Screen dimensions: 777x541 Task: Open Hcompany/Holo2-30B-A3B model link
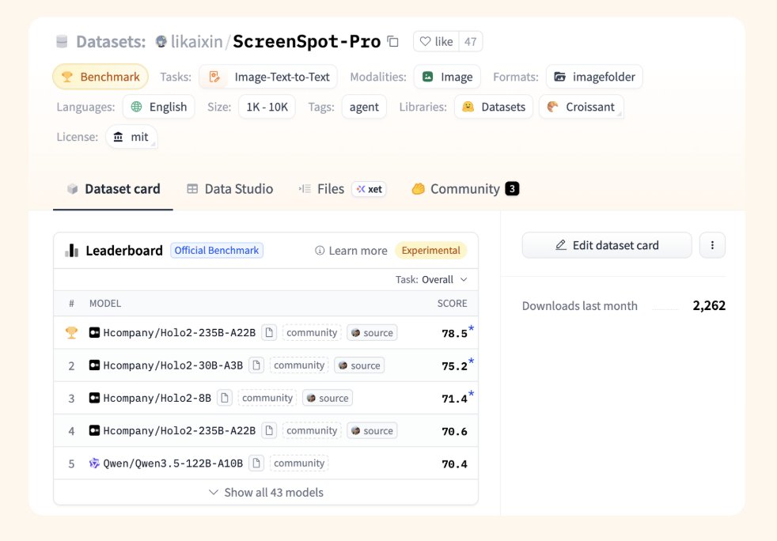coord(173,365)
